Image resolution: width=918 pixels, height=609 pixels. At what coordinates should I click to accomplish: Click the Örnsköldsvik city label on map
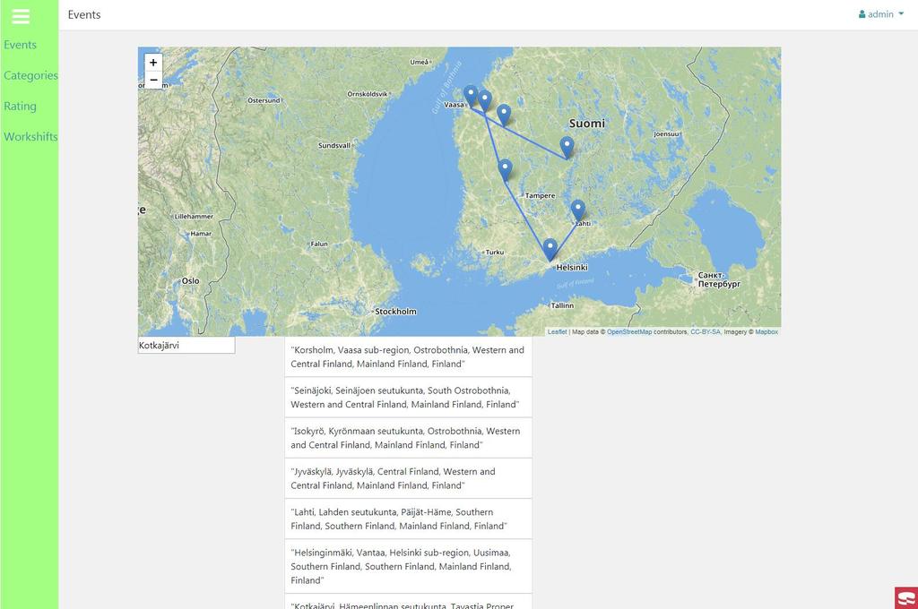(x=367, y=94)
